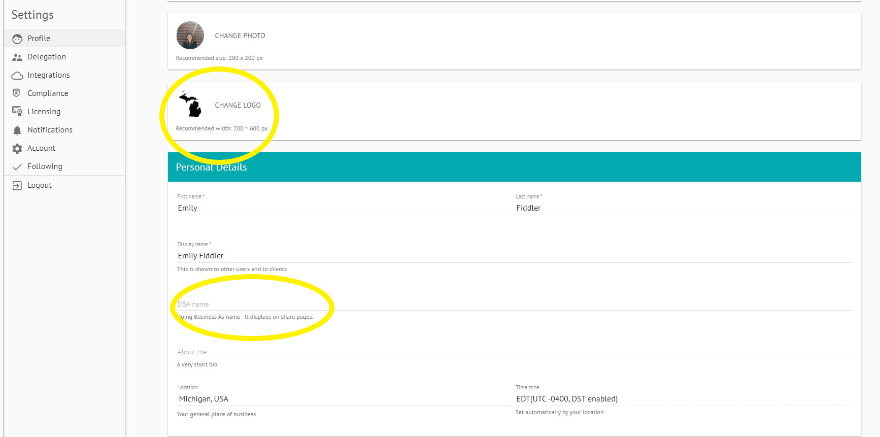The image size is (880, 437).
Task: Click into the About me bio field
Action: 514,352
